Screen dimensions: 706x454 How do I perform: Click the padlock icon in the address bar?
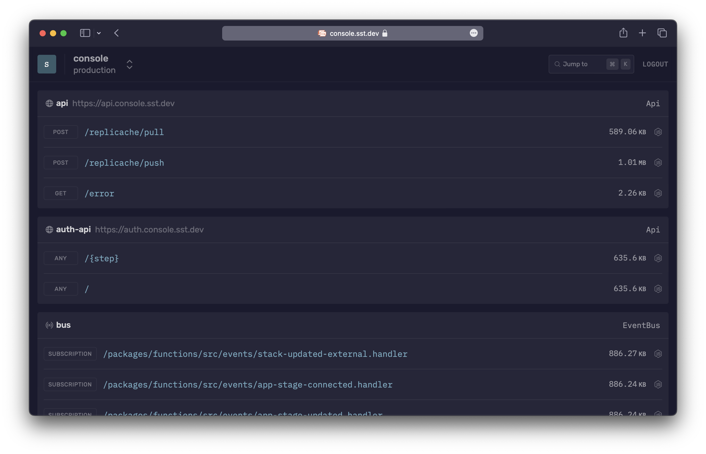pyautogui.click(x=384, y=33)
